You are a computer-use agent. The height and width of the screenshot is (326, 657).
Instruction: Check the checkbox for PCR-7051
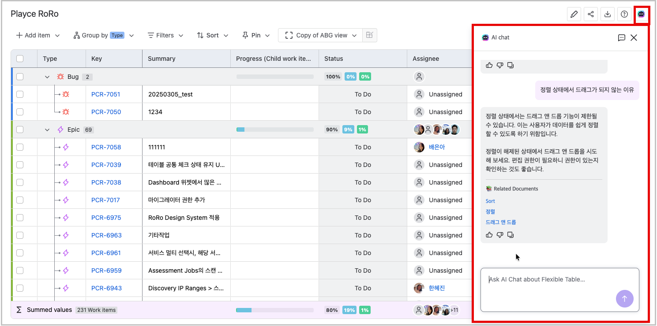(x=19, y=94)
